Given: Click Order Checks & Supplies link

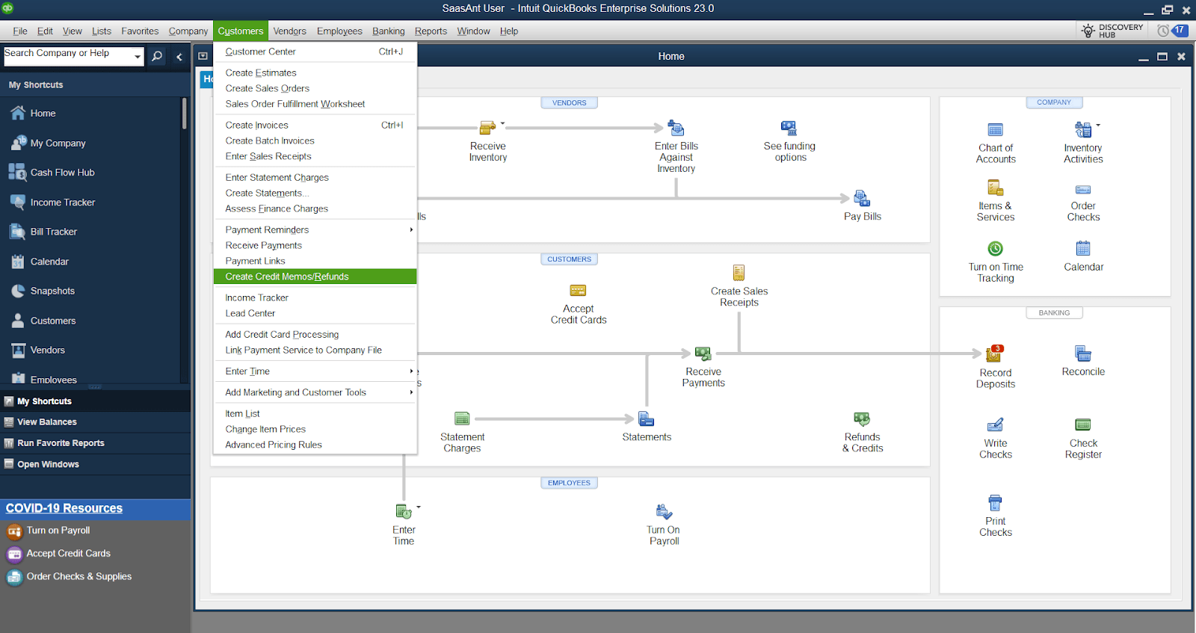Looking at the screenshot, I should 78,577.
